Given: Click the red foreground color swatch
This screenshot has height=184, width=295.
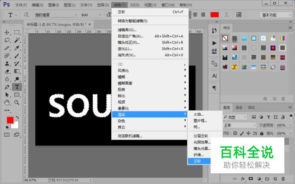Looking at the screenshot, I should click(x=10, y=120).
